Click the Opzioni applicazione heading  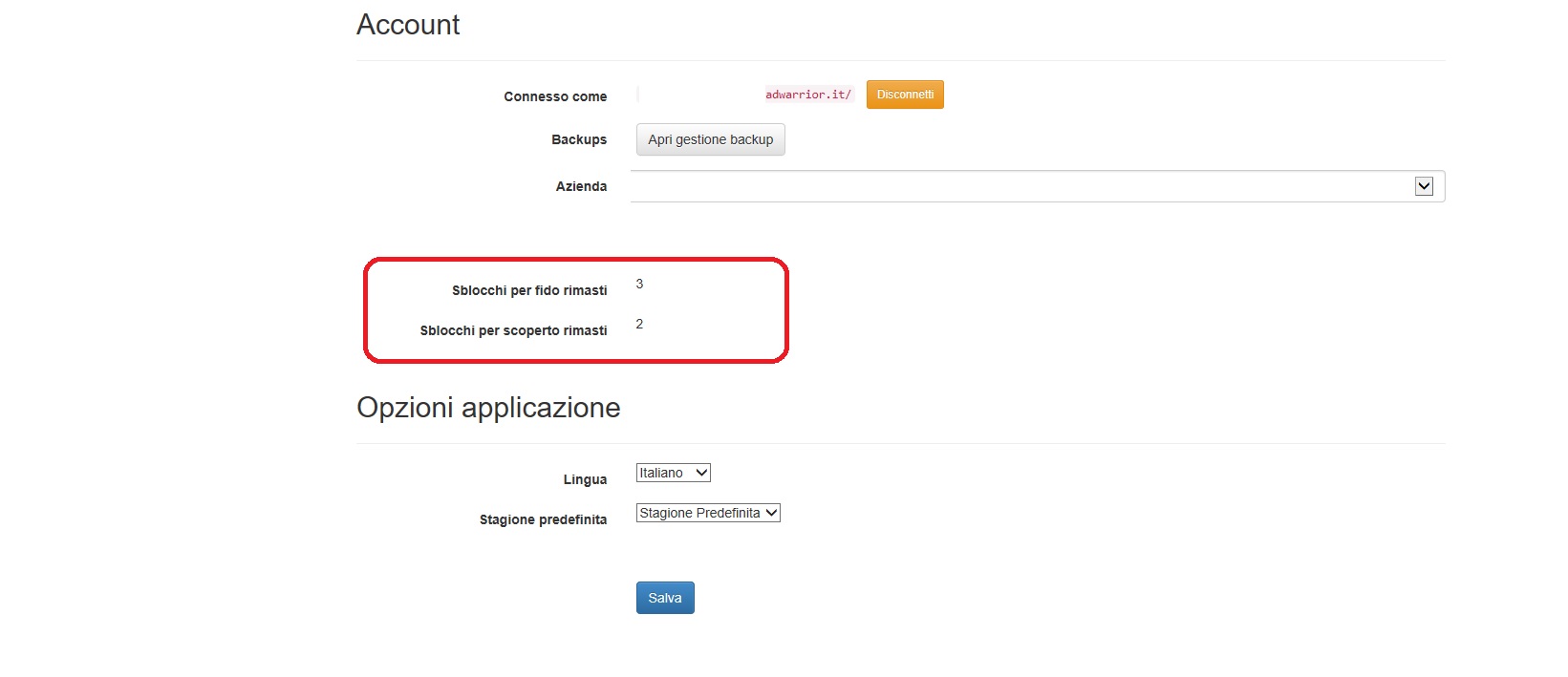click(x=488, y=408)
